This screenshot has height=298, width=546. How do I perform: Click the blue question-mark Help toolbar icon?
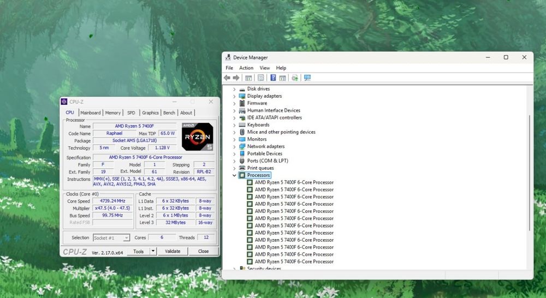[x=273, y=78]
